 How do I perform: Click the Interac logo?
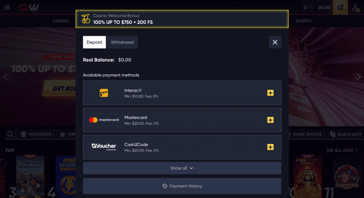(x=104, y=93)
